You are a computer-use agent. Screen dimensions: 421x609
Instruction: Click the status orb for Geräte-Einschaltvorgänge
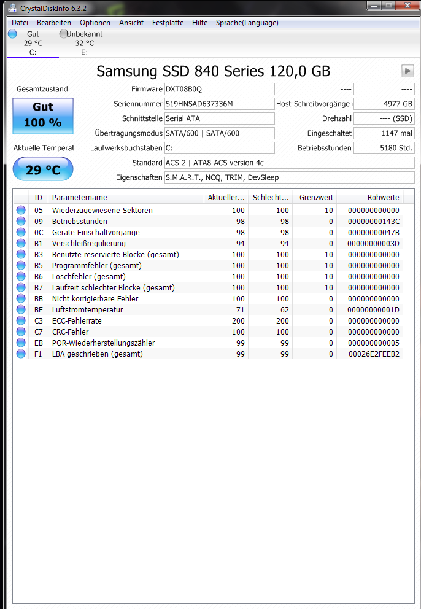point(21,232)
